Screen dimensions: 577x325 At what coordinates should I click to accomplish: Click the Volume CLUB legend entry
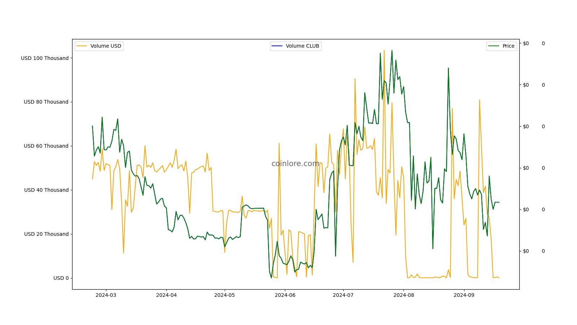pos(296,46)
